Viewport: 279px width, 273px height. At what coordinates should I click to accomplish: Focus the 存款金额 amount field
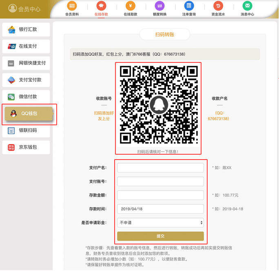click(x=160, y=195)
